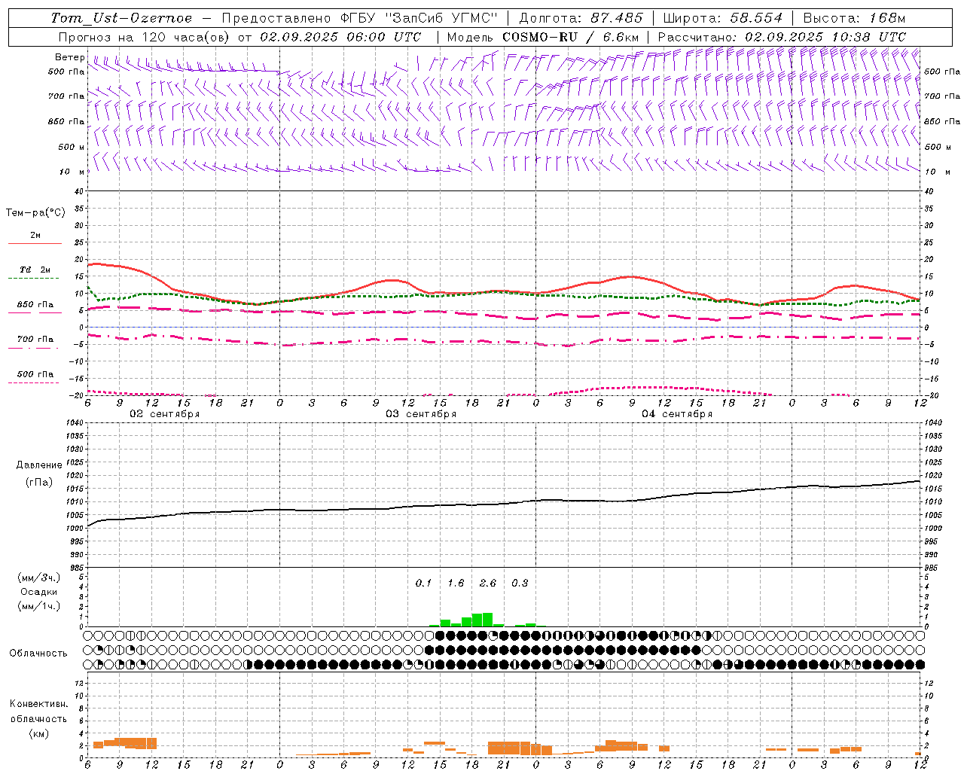Screen dimensions: 964x771
Task: Click the black pressure curve
Action: (x=503, y=504)
